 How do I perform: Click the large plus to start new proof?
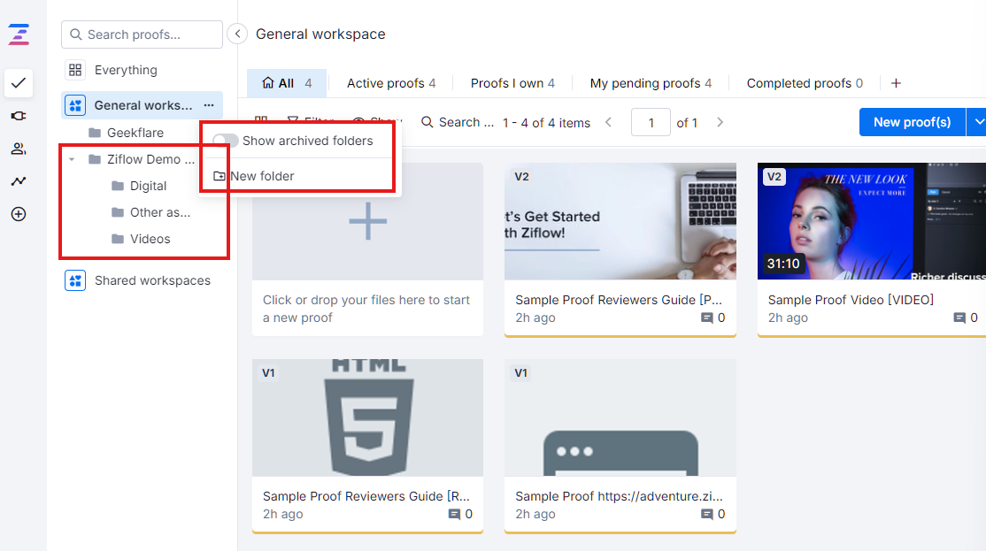click(368, 221)
